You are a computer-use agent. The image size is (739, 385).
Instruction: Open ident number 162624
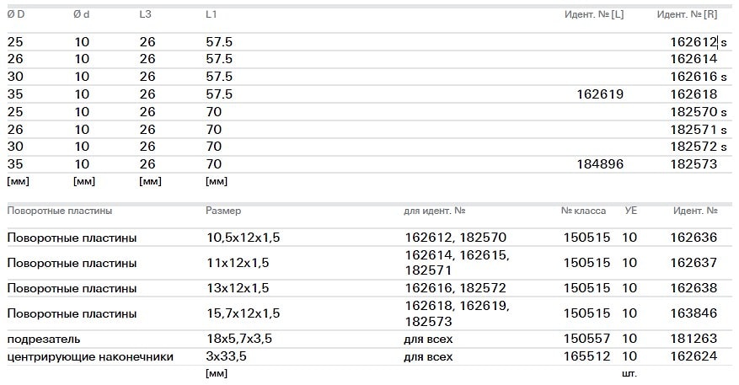coord(693,356)
